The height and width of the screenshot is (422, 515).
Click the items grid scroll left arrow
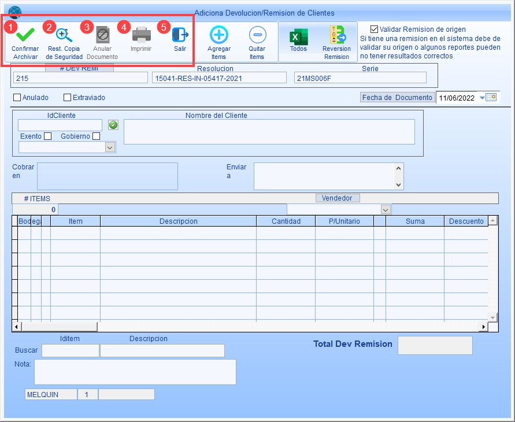[x=17, y=327]
